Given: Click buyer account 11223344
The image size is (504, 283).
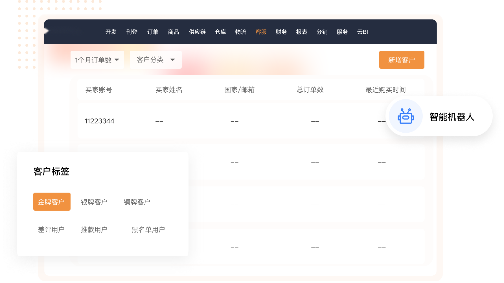Looking at the screenshot, I should click(99, 121).
